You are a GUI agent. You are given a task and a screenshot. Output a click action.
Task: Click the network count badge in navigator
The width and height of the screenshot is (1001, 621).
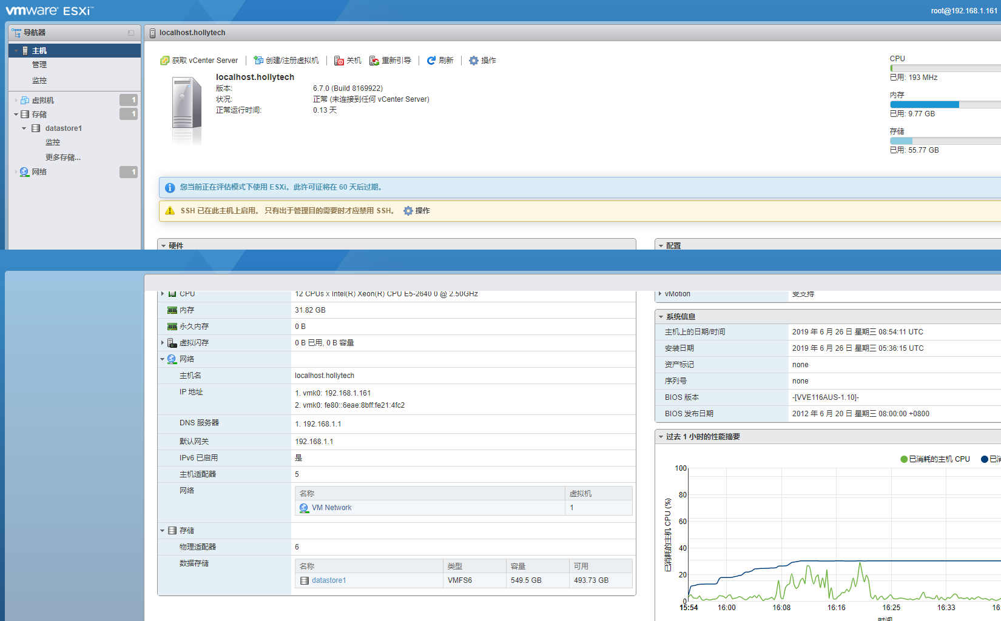129,172
